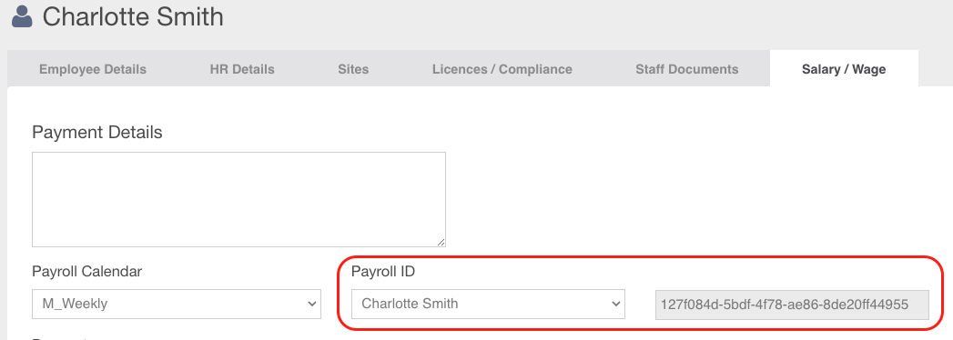Click the Payment Details text area resize handle
The height and width of the screenshot is (340, 953).
coord(441,242)
